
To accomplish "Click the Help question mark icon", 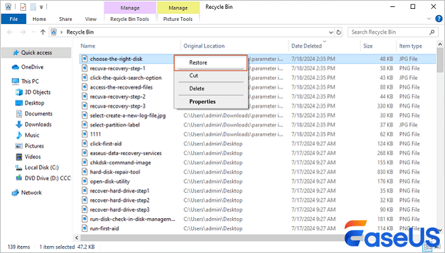I will 439,19.
